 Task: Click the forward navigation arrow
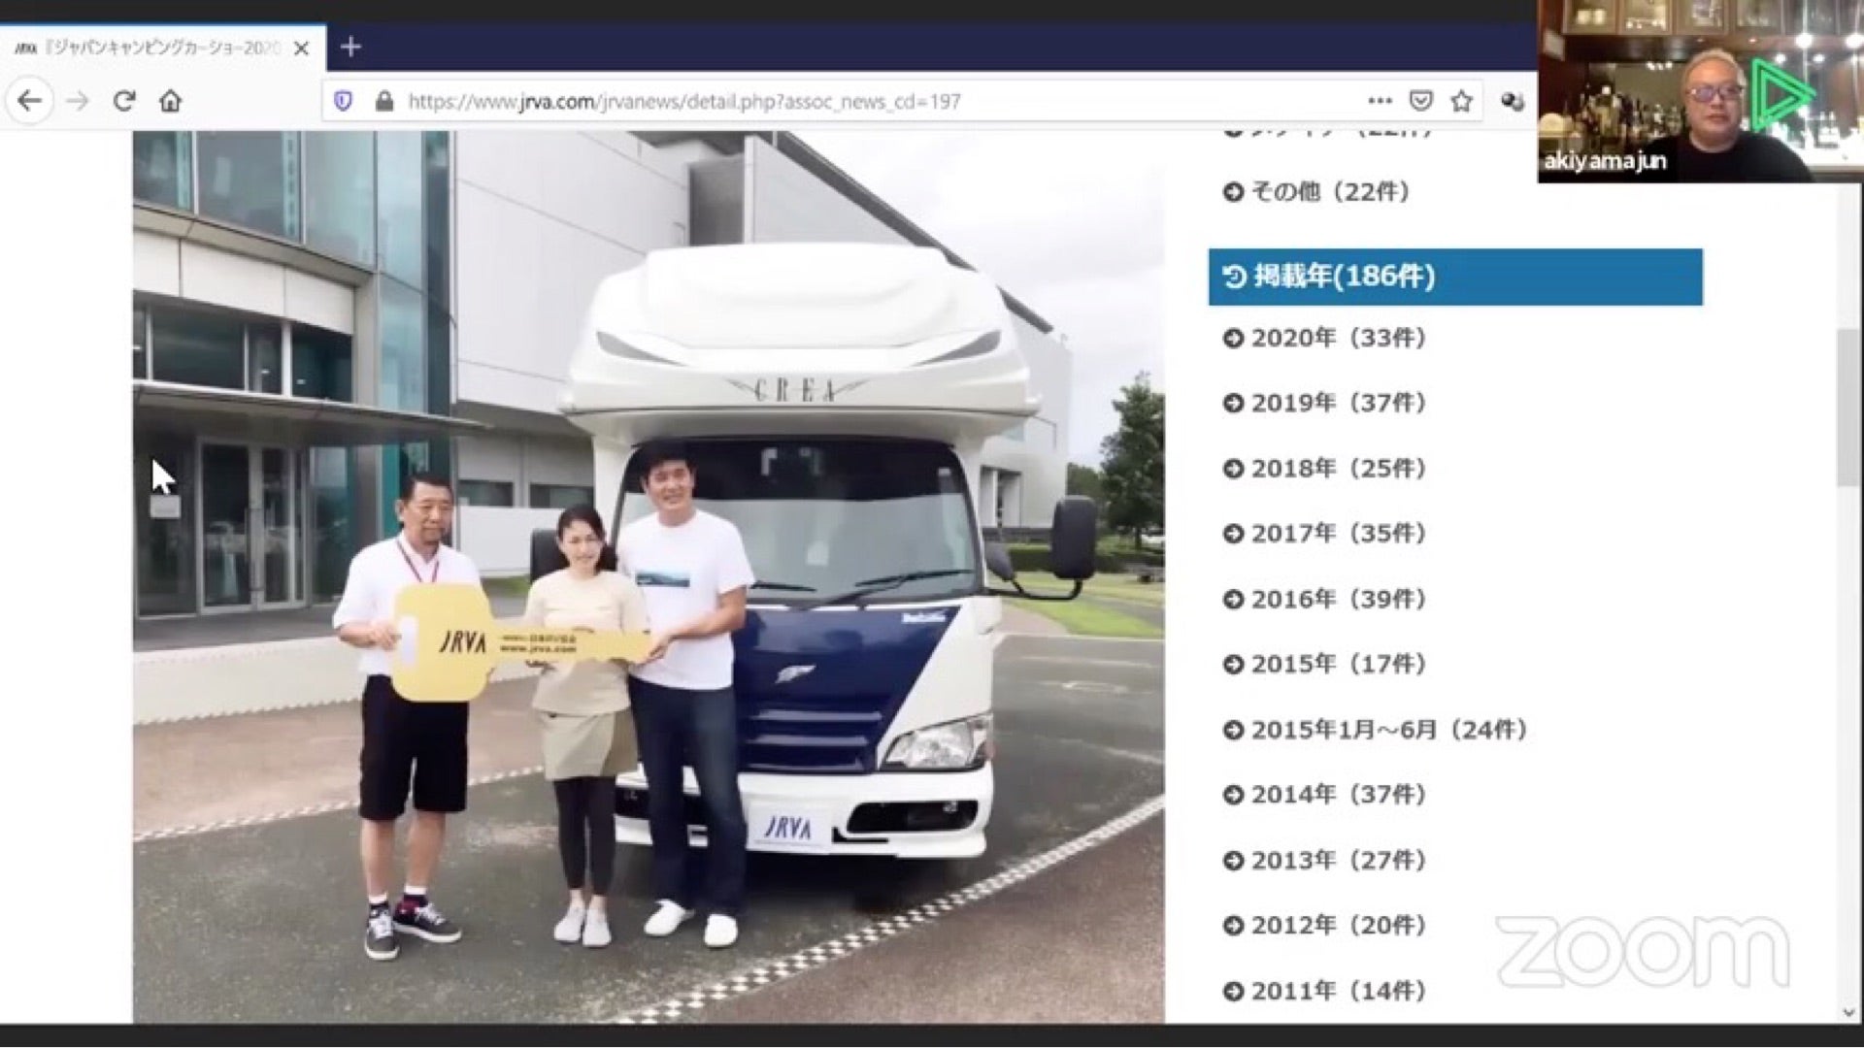[78, 101]
